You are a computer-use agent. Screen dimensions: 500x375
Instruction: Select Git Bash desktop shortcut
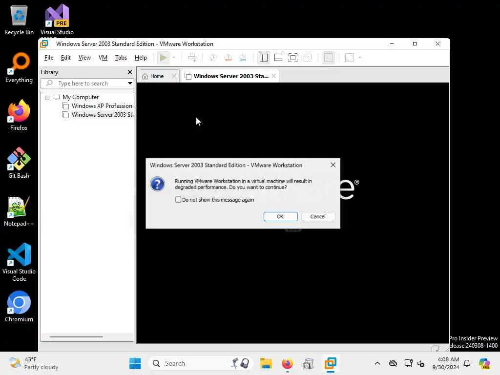19,163
